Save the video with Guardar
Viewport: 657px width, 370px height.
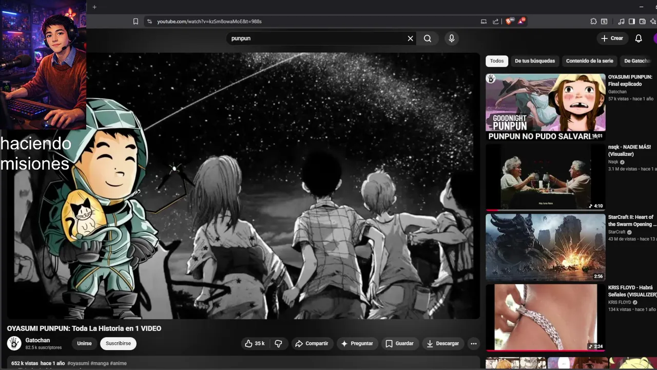point(399,343)
